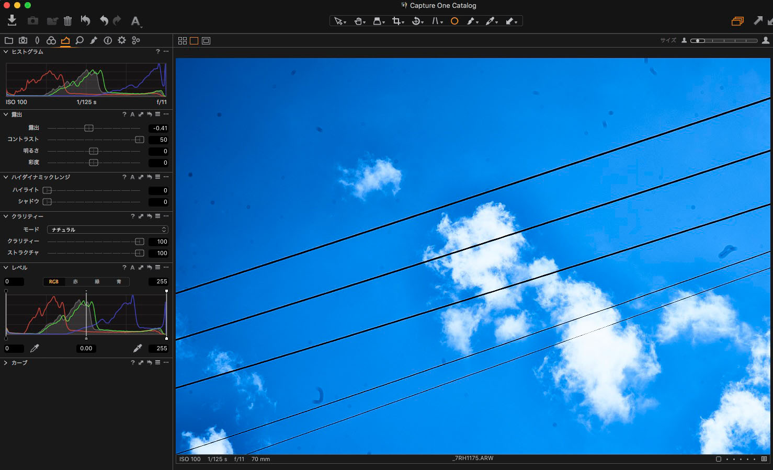This screenshot has height=470, width=773.
Task: Select the Keystone correction tool
Action: (x=435, y=21)
